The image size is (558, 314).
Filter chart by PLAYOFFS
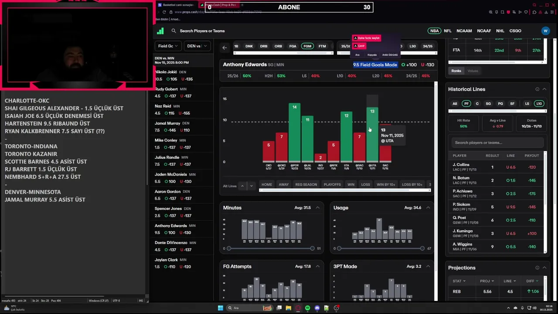pyautogui.click(x=332, y=184)
